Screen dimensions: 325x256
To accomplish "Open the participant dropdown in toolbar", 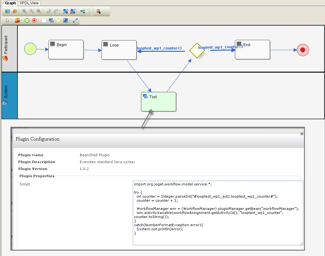I will (x=99, y=11).
